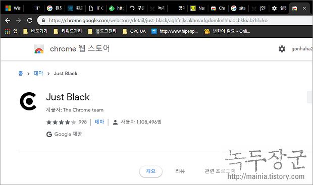Select the 리뷰 reviews tab
Viewport: 313px width, 185px height.
tap(180, 171)
